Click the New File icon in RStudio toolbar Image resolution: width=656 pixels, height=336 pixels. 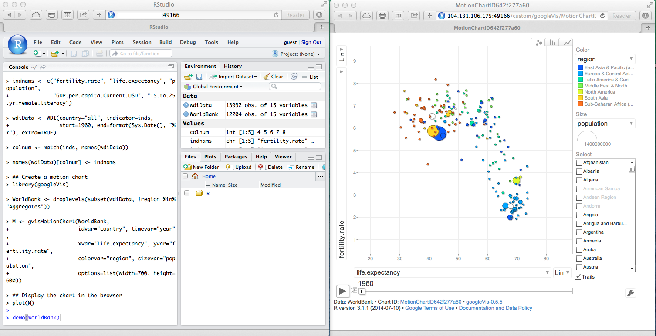(x=37, y=54)
